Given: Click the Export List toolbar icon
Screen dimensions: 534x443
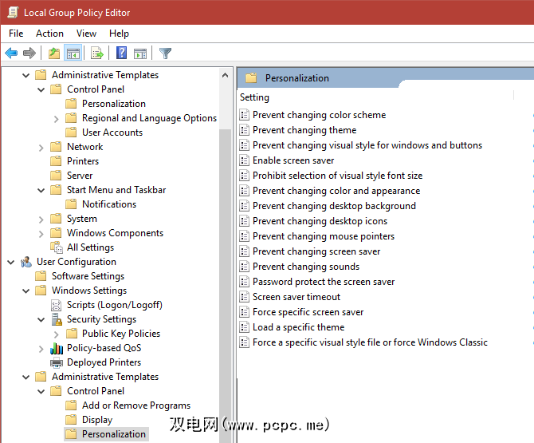Looking at the screenshot, I should pyautogui.click(x=97, y=53).
